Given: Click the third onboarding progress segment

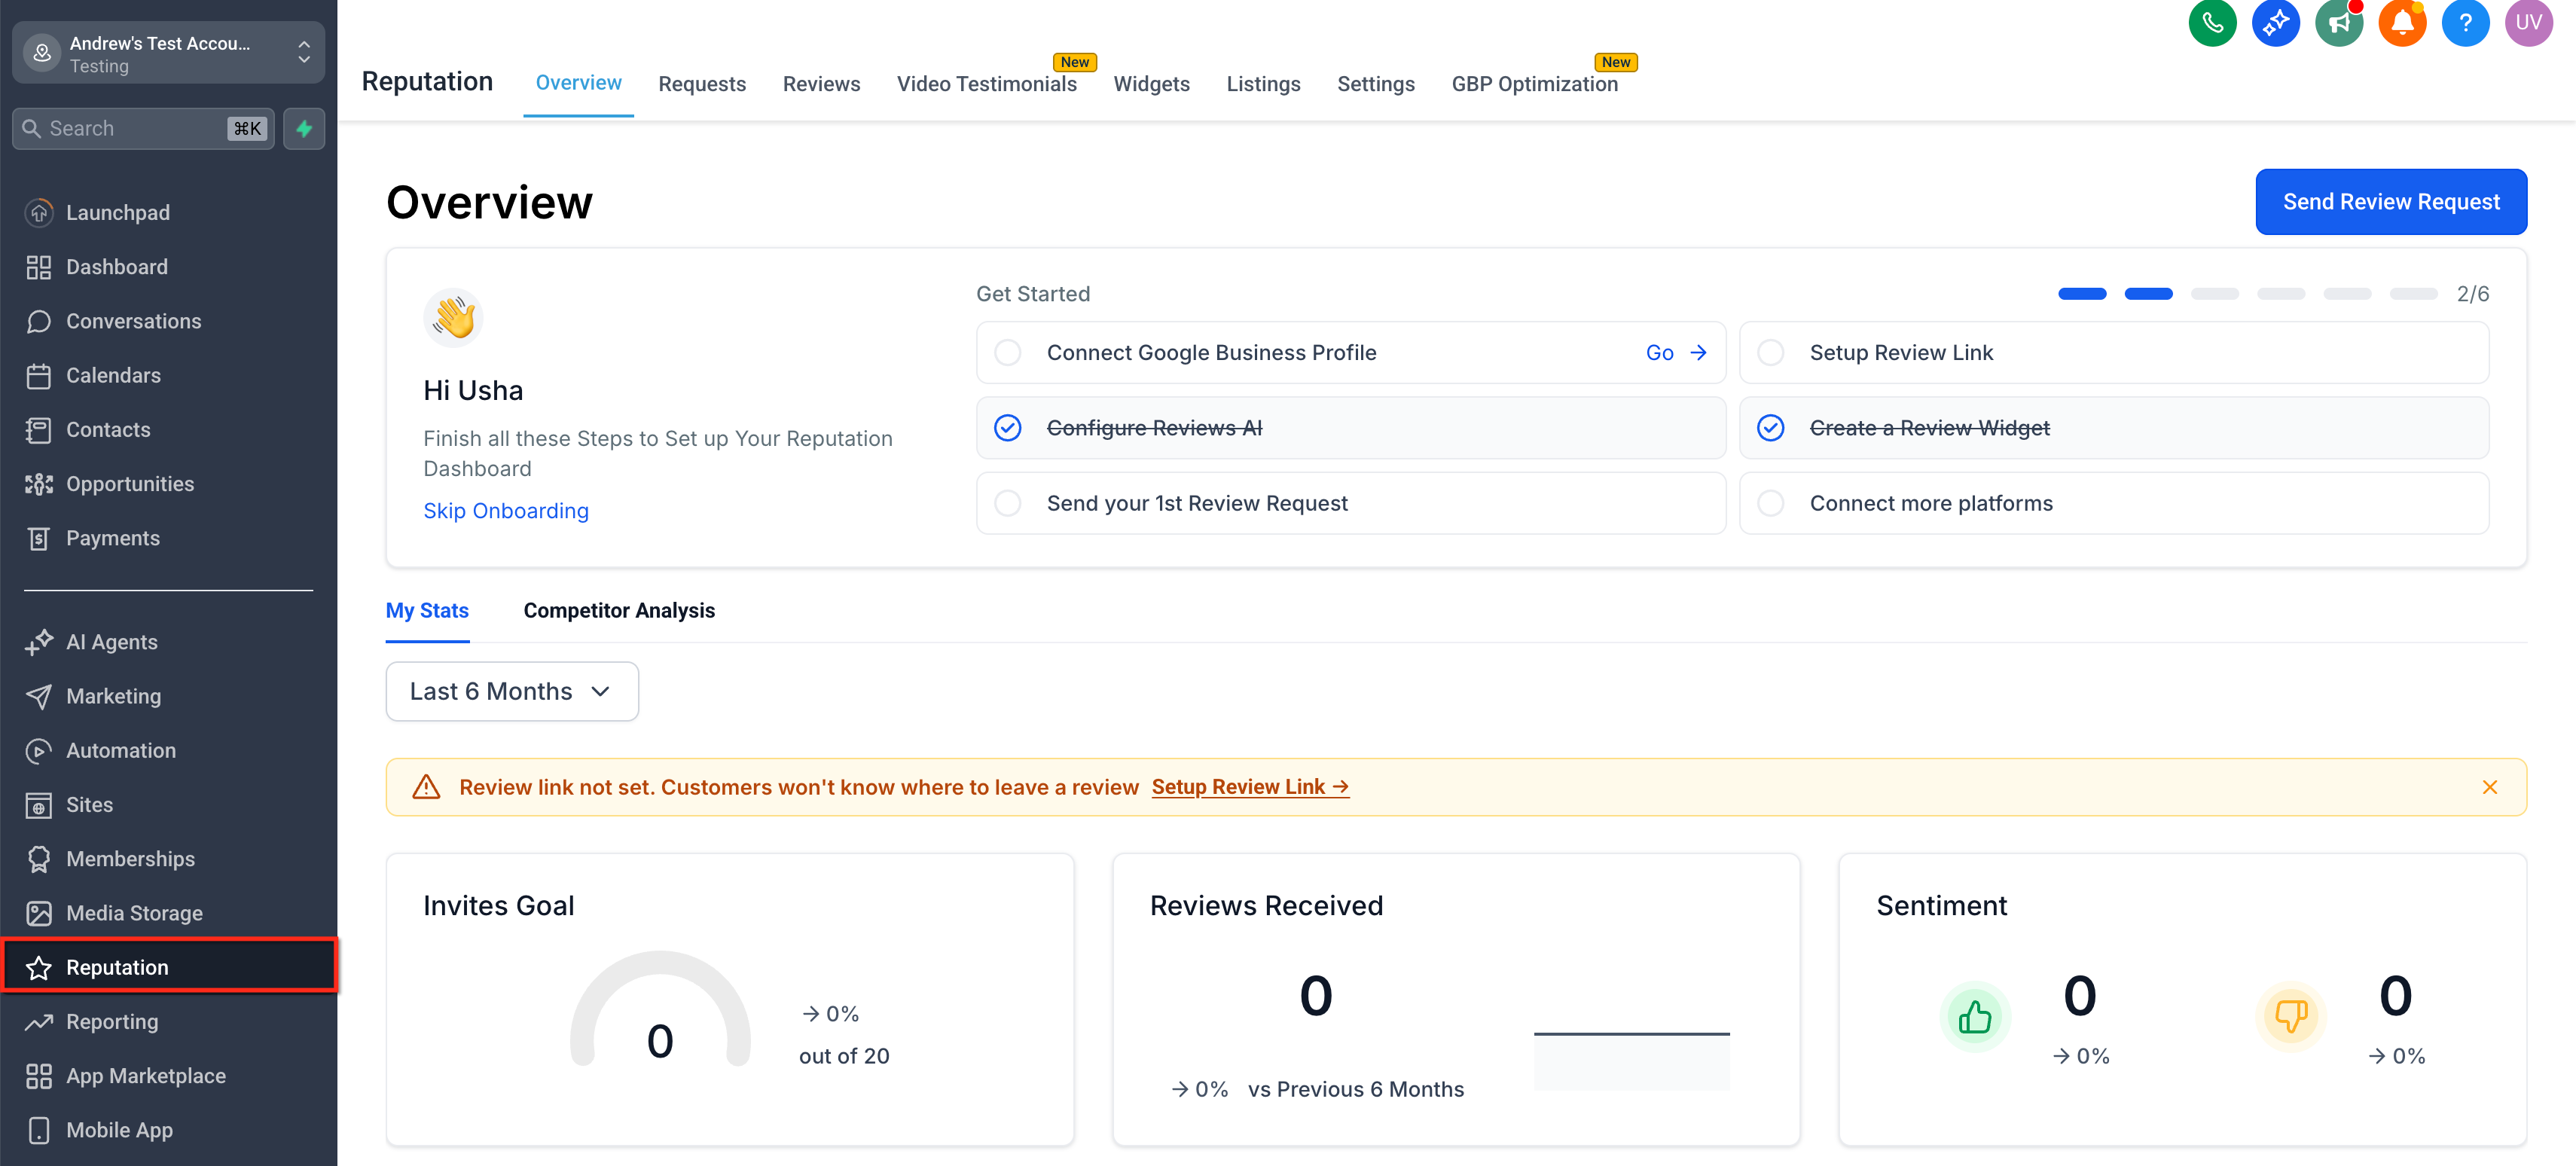Looking at the screenshot, I should (x=2214, y=294).
